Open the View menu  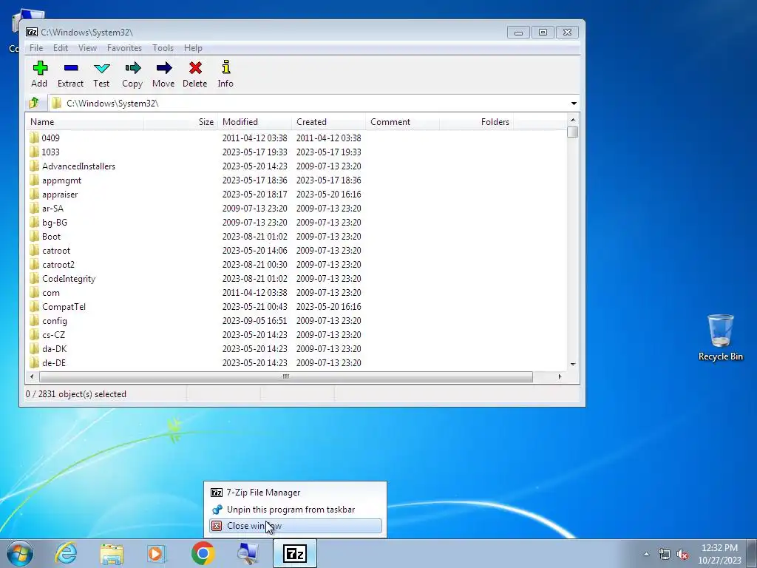tap(87, 48)
